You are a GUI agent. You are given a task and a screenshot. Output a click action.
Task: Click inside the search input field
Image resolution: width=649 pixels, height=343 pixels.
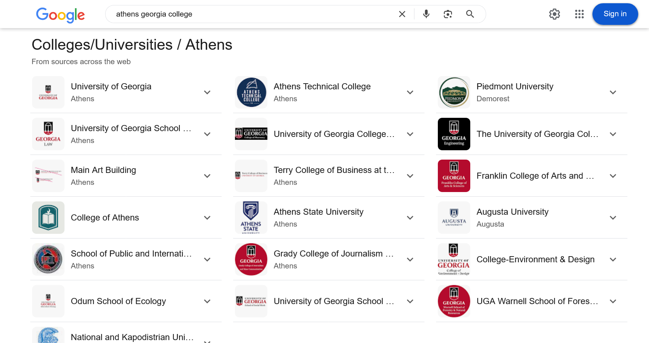coord(252,14)
